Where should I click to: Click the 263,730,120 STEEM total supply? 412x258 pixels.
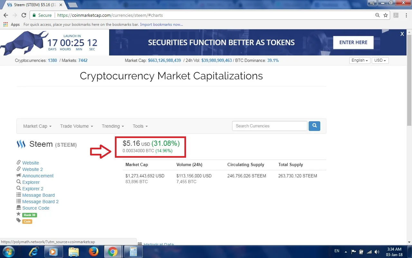point(298,176)
